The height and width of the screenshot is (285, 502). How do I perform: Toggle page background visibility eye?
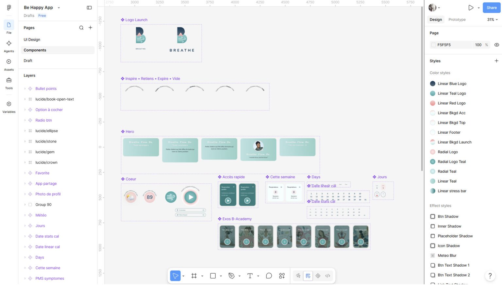pyautogui.click(x=496, y=45)
